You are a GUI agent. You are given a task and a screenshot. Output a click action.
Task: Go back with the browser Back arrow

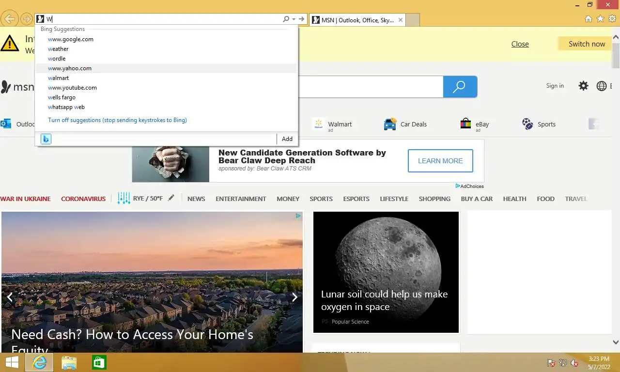[x=10, y=19]
